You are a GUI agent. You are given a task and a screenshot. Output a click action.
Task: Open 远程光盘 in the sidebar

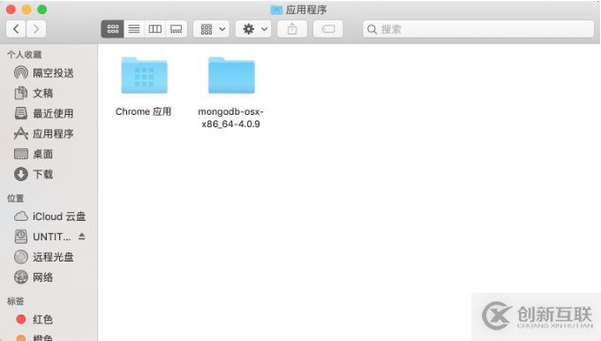(x=44, y=257)
